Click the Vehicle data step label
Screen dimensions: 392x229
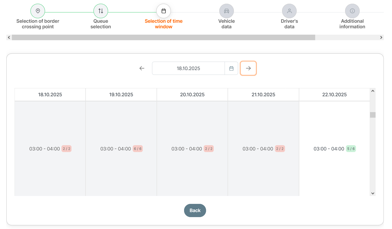226,24
